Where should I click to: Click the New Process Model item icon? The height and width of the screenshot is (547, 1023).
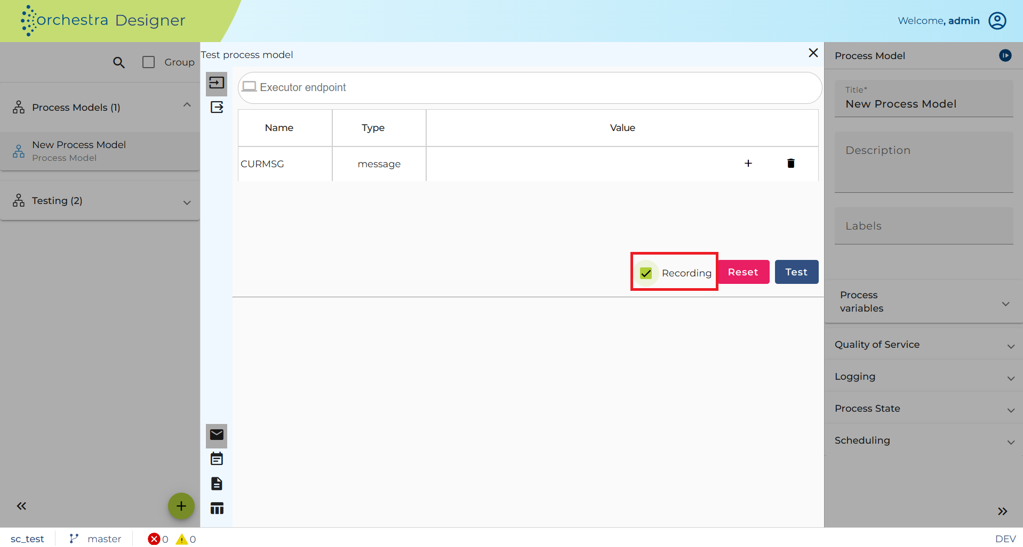[19, 151]
